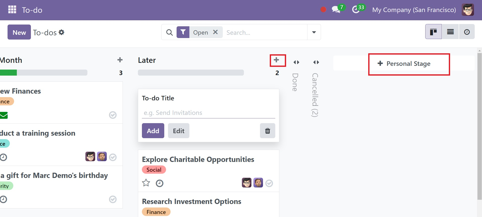
Task: Open the My Company (San Francisco) menu
Action: click(414, 10)
